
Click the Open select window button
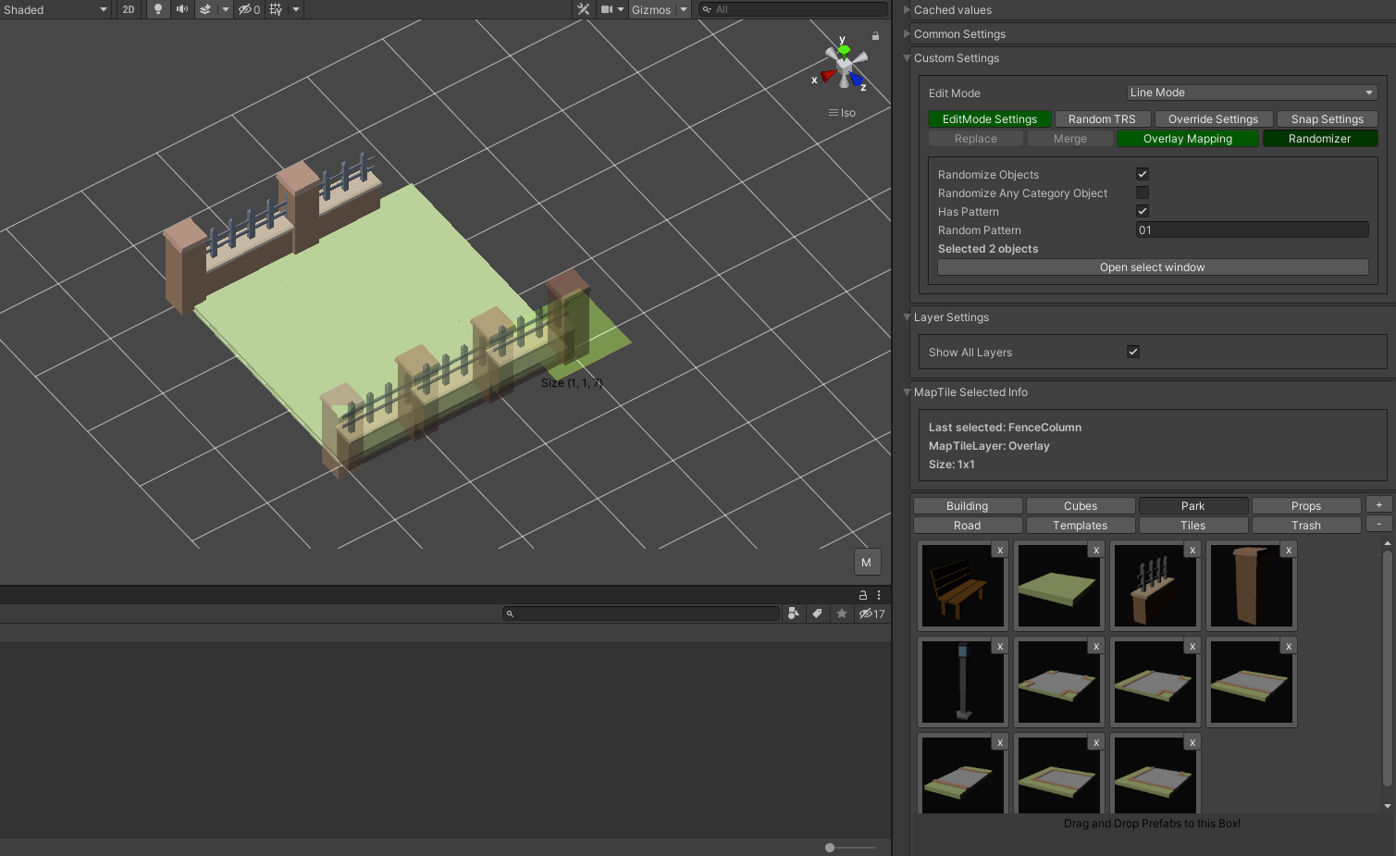[x=1153, y=267]
